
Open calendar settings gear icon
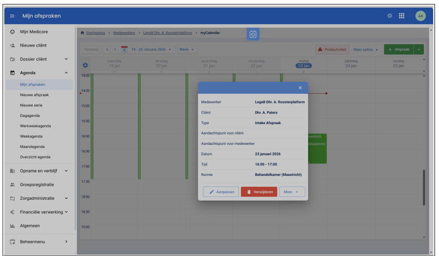tap(86, 65)
